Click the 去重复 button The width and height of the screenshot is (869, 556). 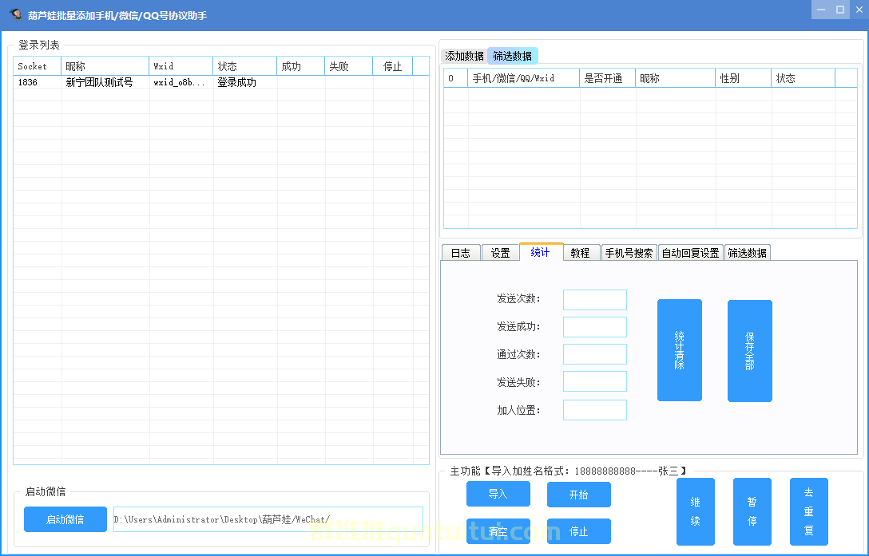(x=809, y=511)
